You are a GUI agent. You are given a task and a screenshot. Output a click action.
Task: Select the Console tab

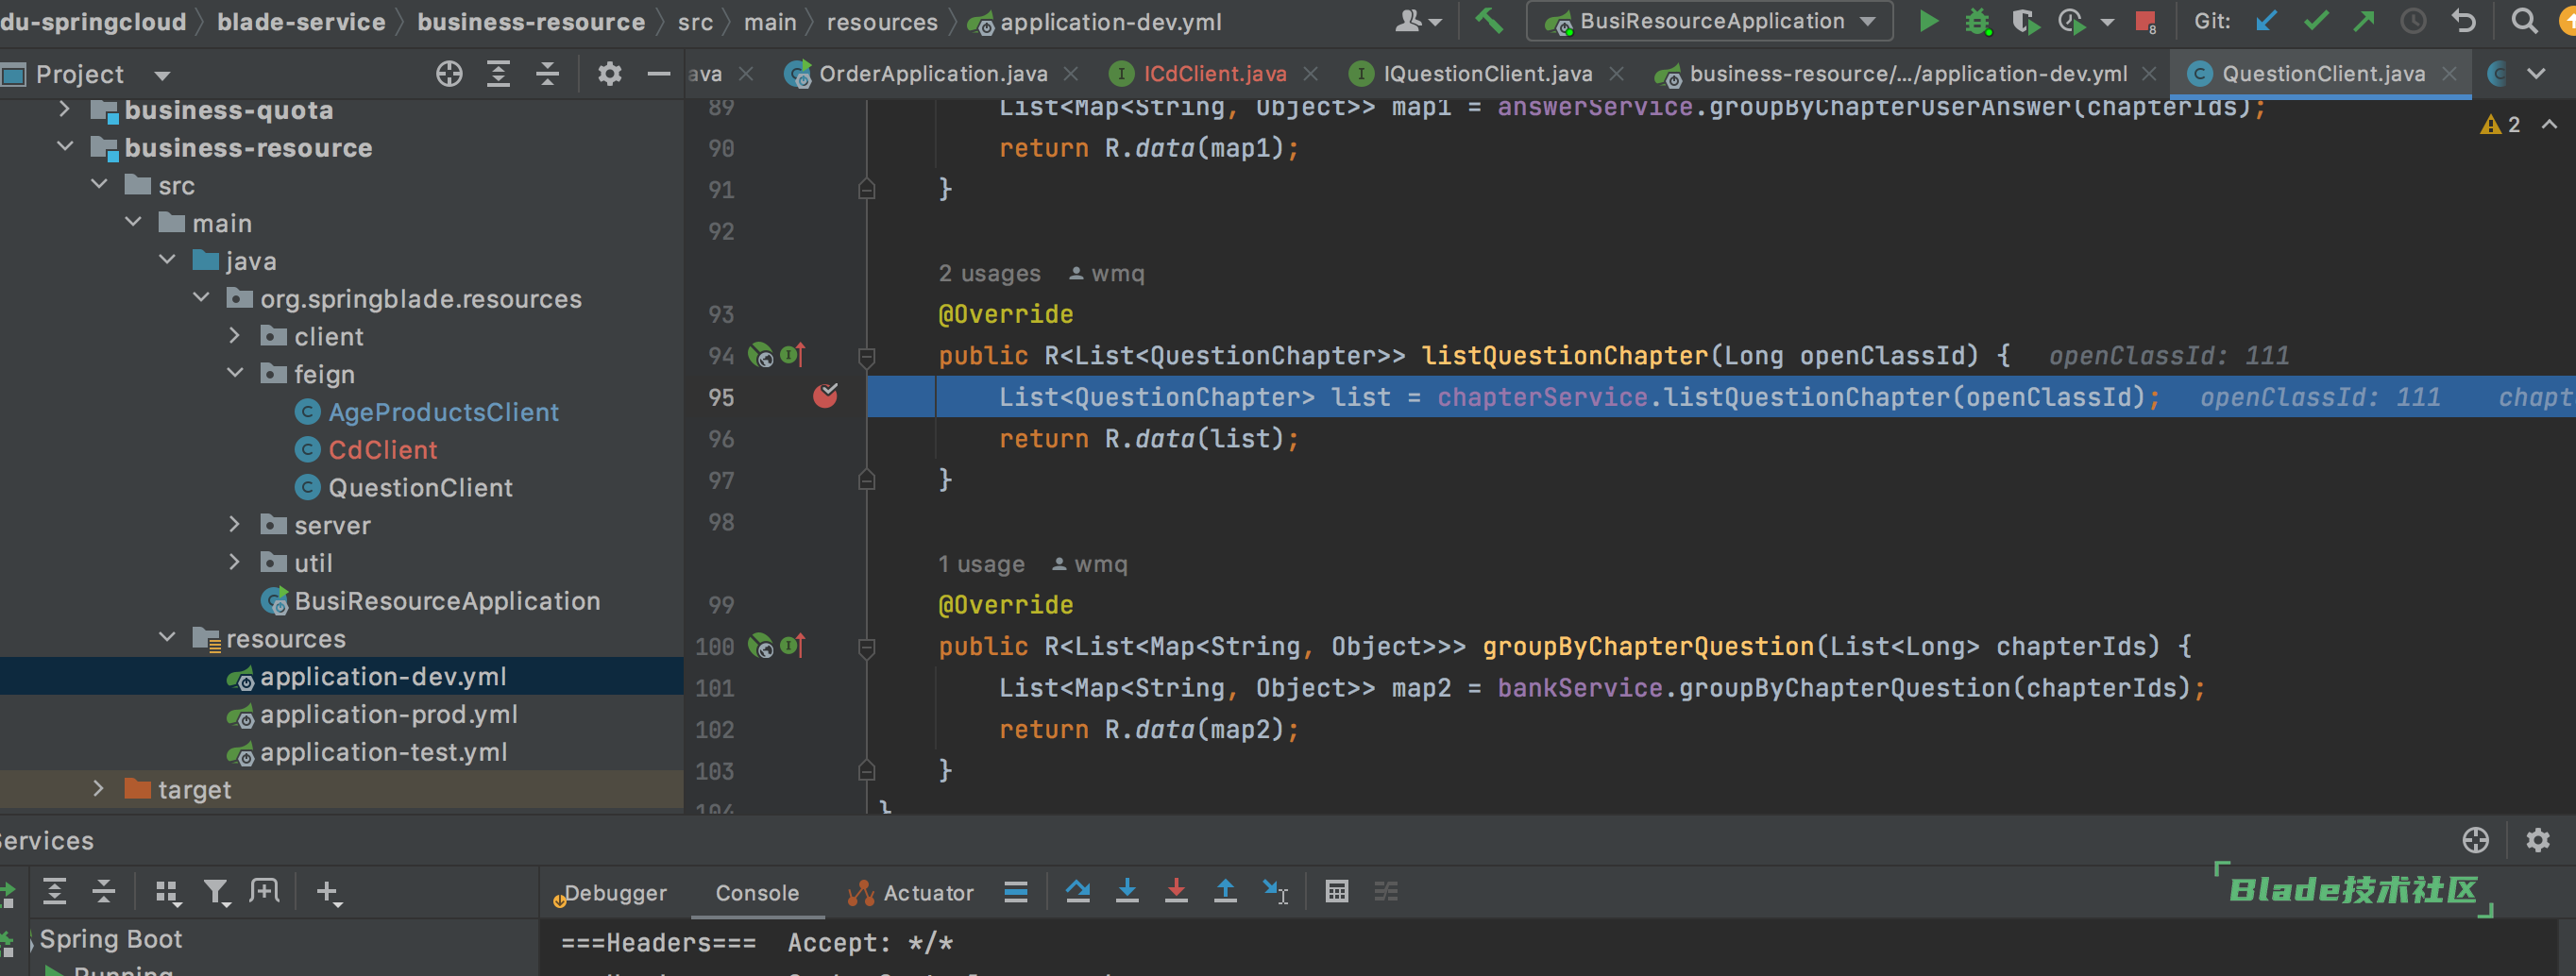pos(757,893)
